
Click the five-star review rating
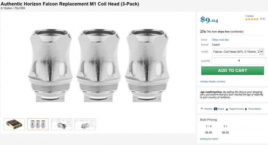pyautogui.click(x=251, y=19)
